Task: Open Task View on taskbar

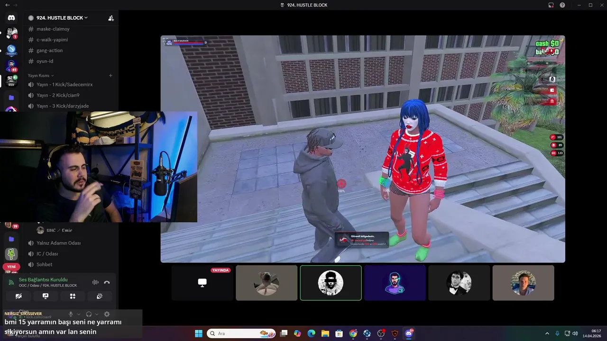Action: click(284, 333)
